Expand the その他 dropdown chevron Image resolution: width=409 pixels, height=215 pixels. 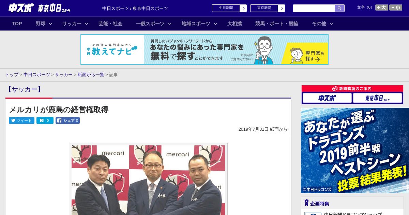click(331, 24)
